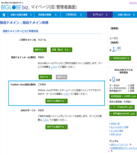Open the 固定IPアドレスオプション manual link
This screenshot has width=137, height=155.
pyautogui.click(x=124, y=148)
